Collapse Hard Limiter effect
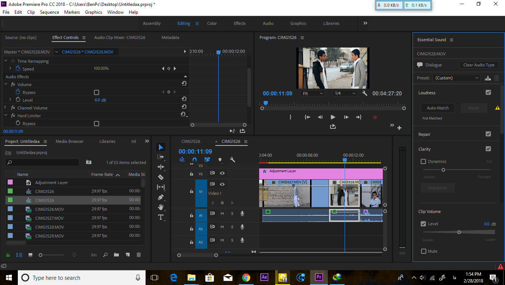Viewport: 505px width, 285px height. pyautogui.click(x=6, y=115)
